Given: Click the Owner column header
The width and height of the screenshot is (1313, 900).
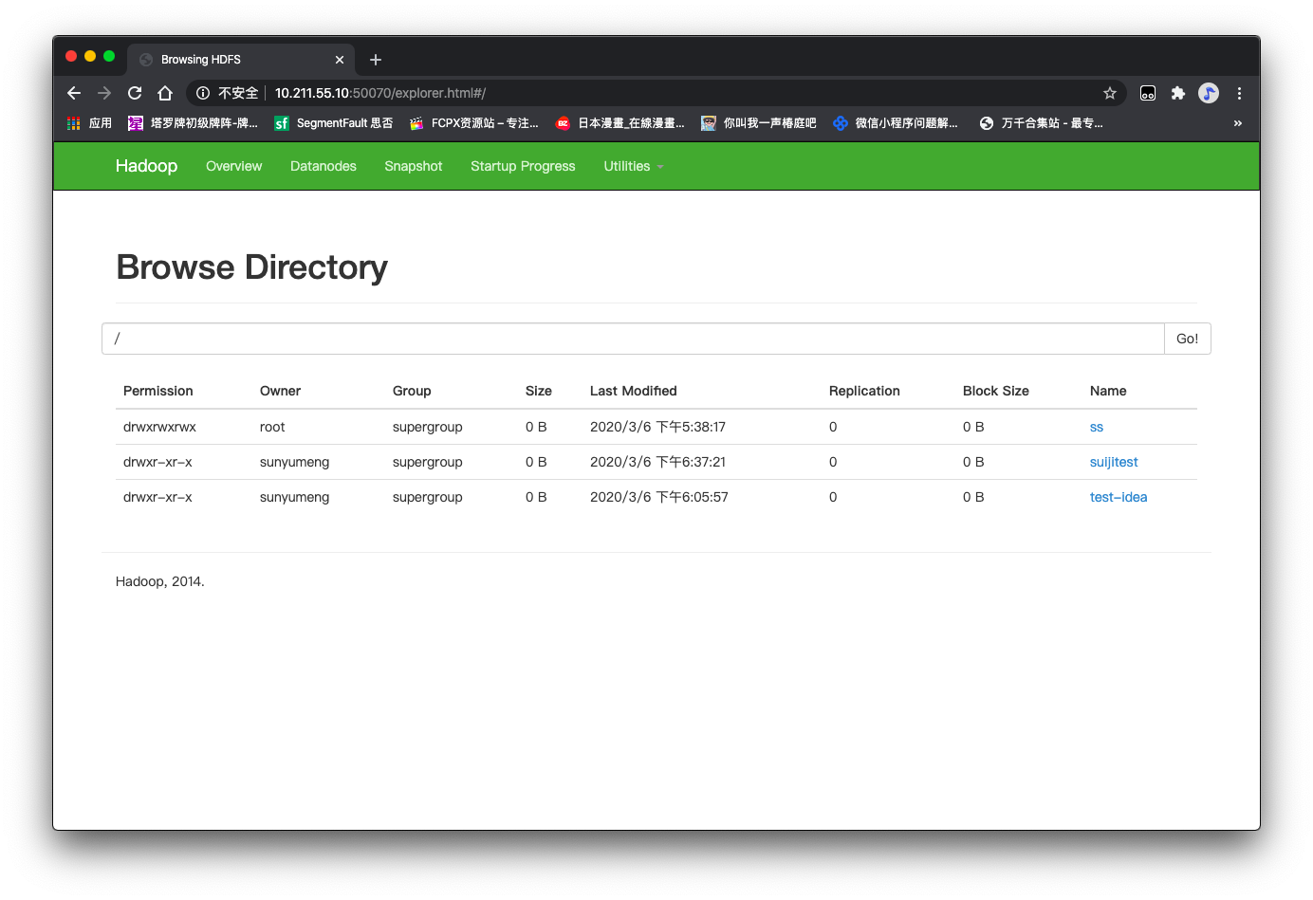Looking at the screenshot, I should [x=280, y=391].
